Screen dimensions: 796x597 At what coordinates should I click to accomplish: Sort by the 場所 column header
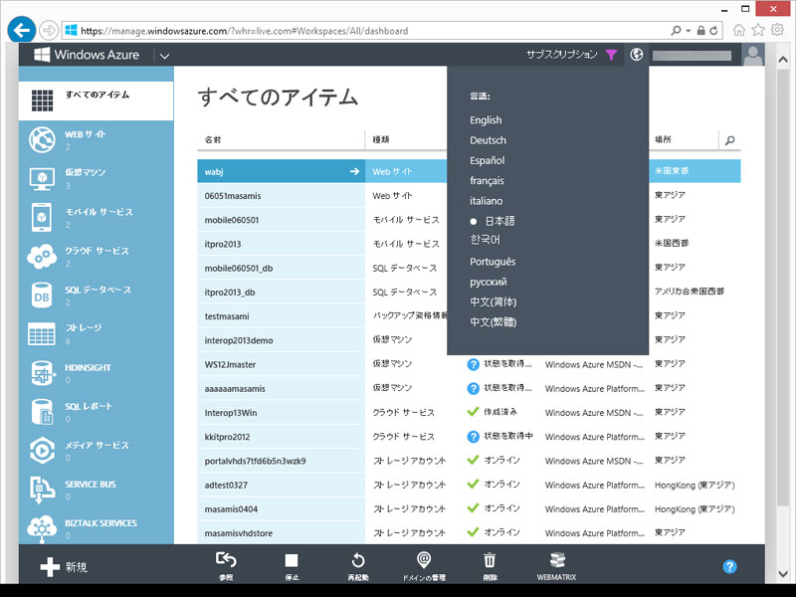pyautogui.click(x=663, y=139)
